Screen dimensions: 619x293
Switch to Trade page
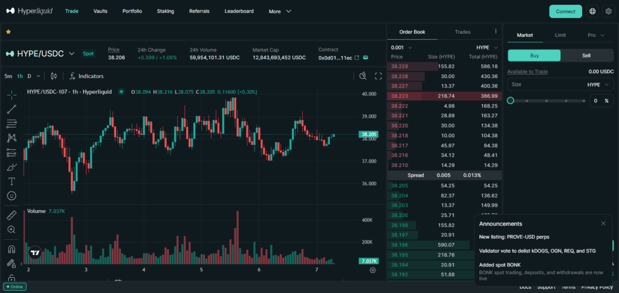(x=72, y=11)
